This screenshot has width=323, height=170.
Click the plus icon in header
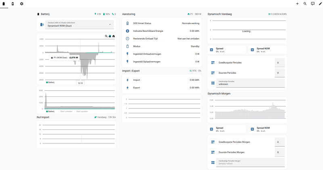click(x=297, y=4)
